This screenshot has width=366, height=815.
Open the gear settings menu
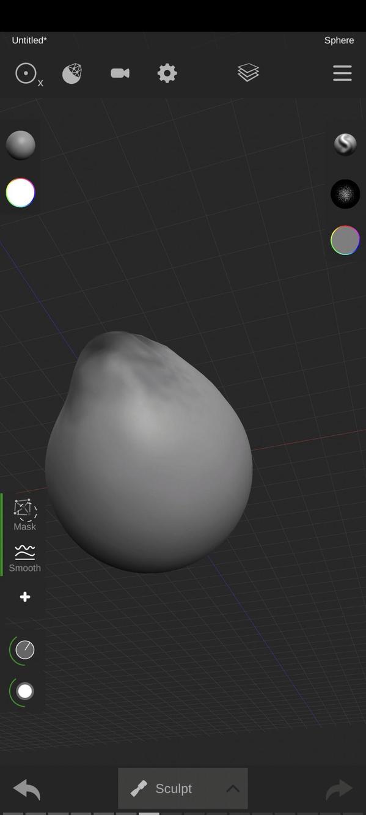point(167,73)
